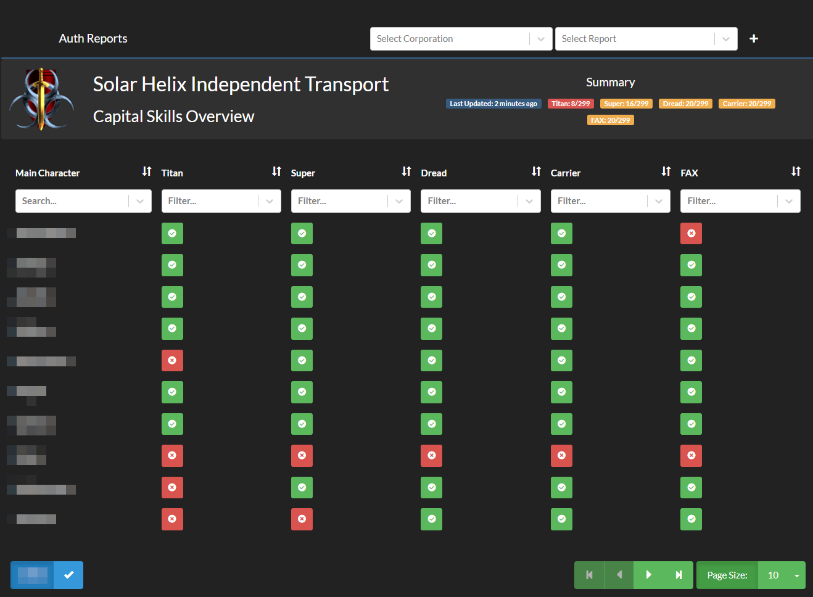Click the 'Summary' heading text
Screen dimensions: 813x597
[x=611, y=83]
